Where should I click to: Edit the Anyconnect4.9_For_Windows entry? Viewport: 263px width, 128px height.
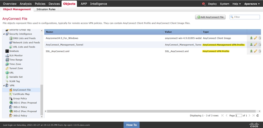tap(255, 38)
